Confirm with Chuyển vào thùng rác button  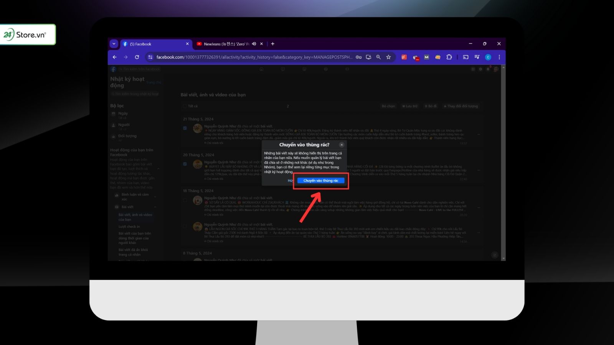point(321,181)
